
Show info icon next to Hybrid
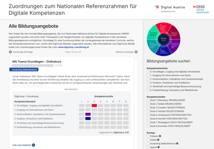pyautogui.click(x=159, y=147)
